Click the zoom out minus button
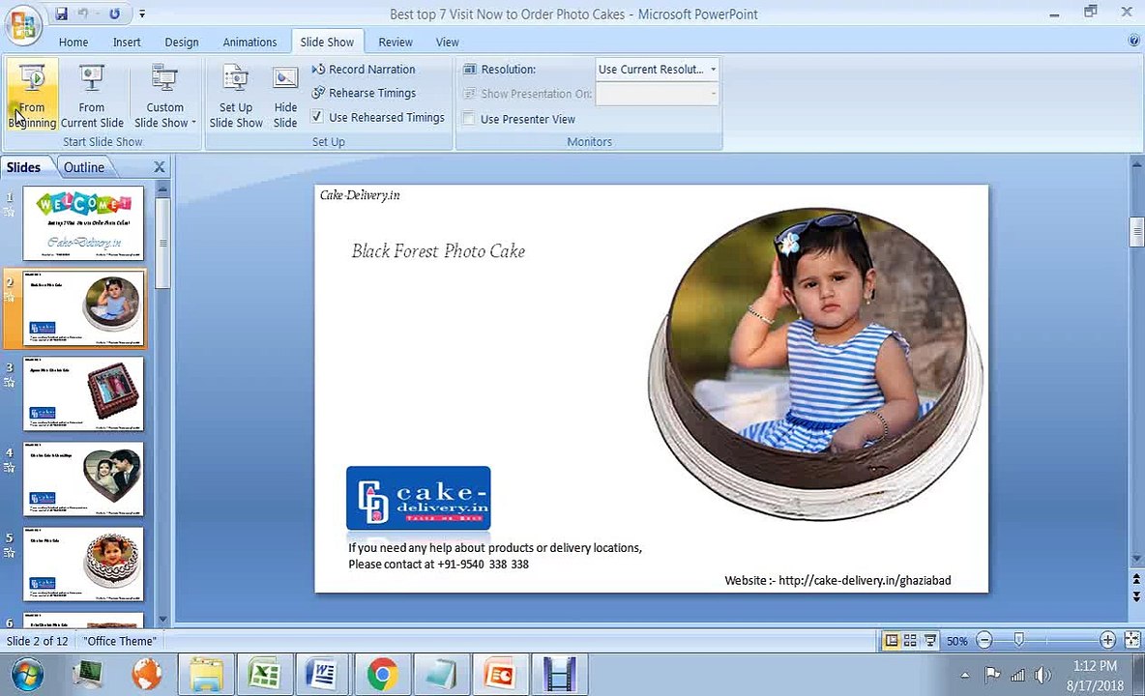Screen dimensions: 1145x696 click(984, 641)
